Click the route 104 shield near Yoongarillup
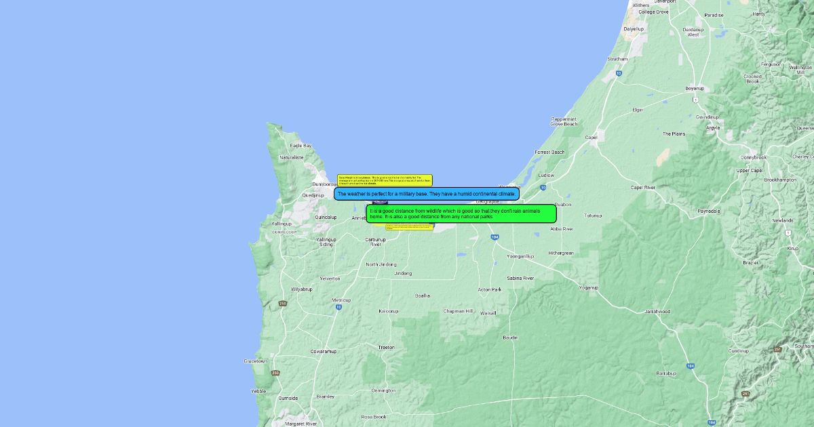814x427 pixels. pos(495,237)
